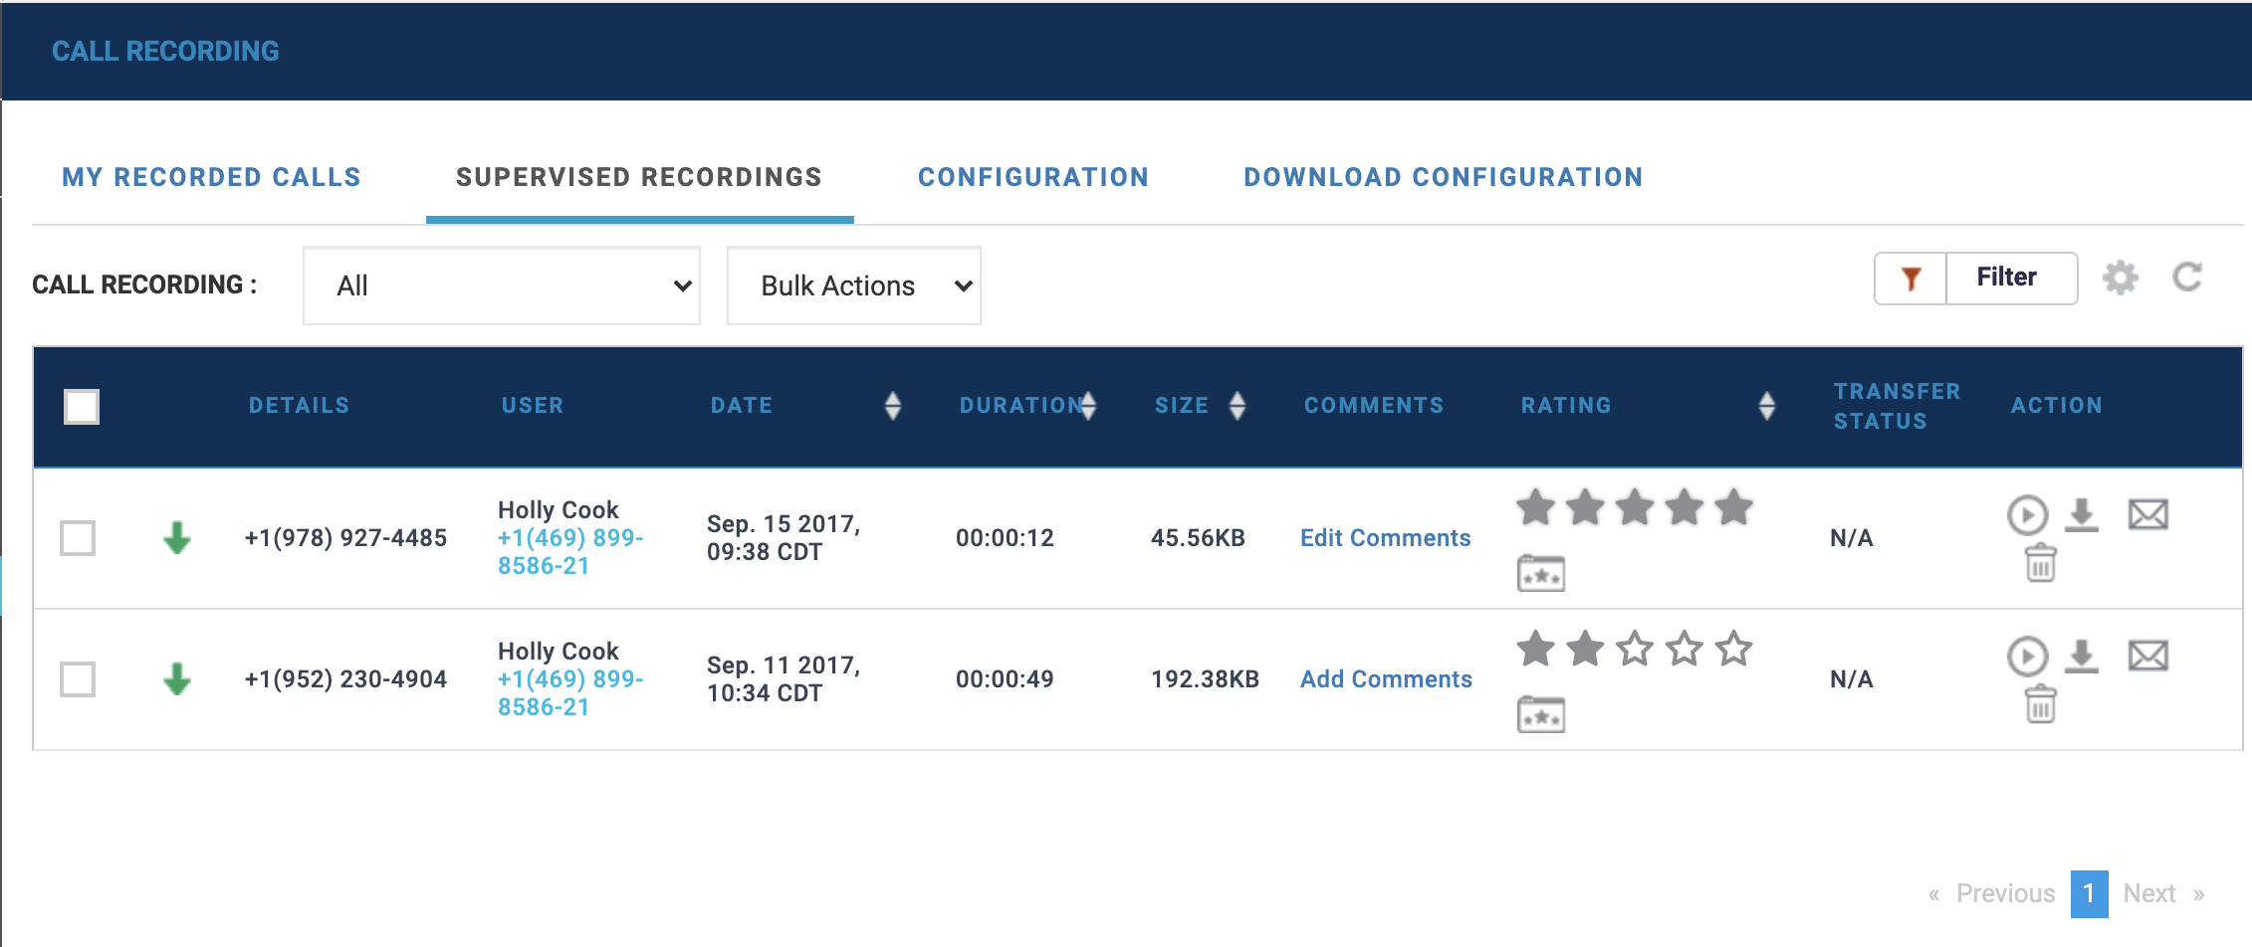This screenshot has width=2252, height=947.
Task: Email the first recording via envelope icon
Action: 2147,515
